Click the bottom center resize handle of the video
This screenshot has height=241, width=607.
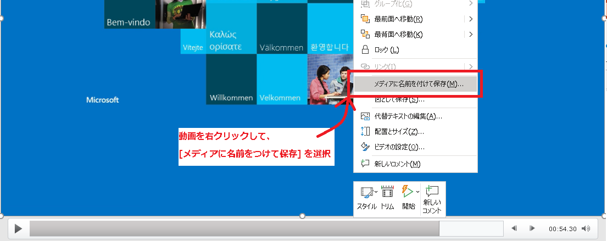click(302, 216)
